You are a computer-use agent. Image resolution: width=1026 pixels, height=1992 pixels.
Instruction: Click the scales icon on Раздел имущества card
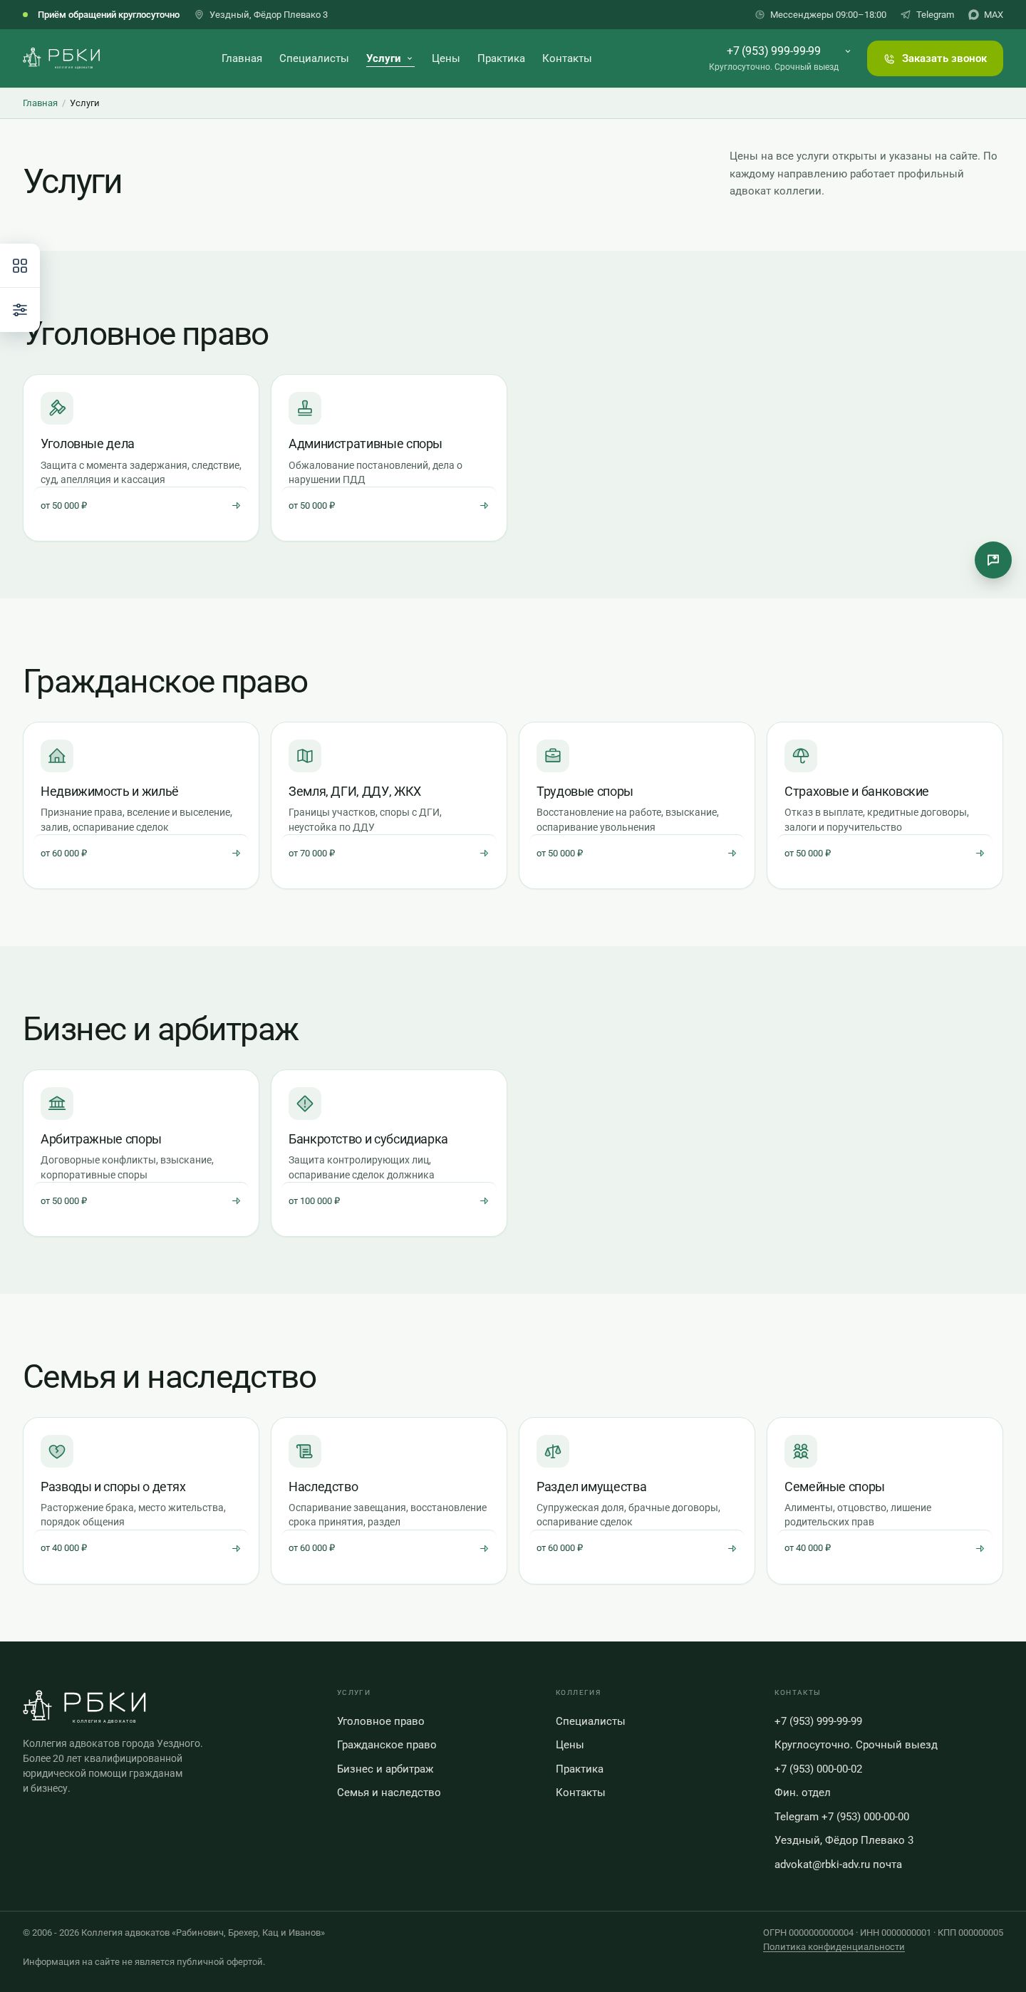pos(553,1451)
